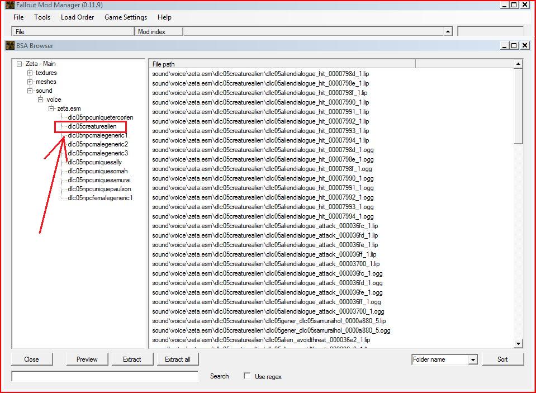Select file dlc05aliendialogue_hit_00007994_1.ogg
Screen dimensions: 536x393
[x=263, y=216]
